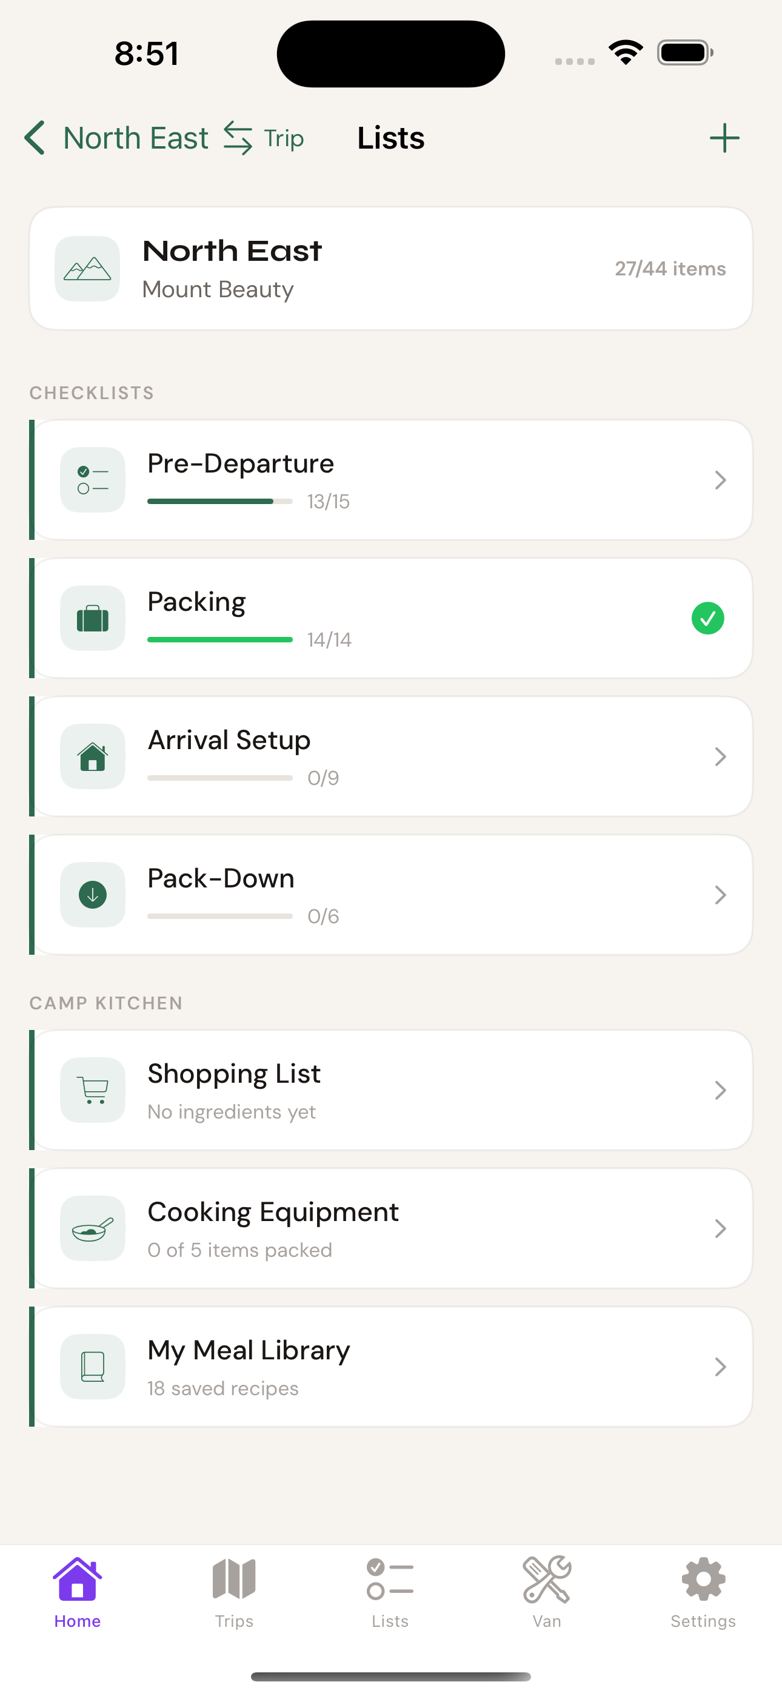Tap the suitcase icon for Packing
The image size is (782, 1696).
[x=93, y=618]
